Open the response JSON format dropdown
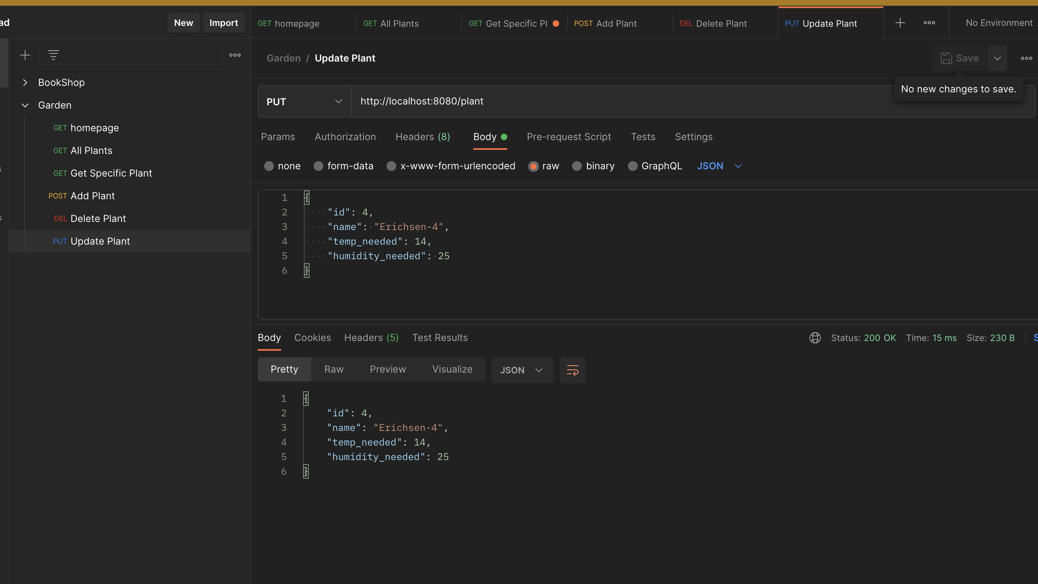The width and height of the screenshot is (1038, 584). point(522,370)
